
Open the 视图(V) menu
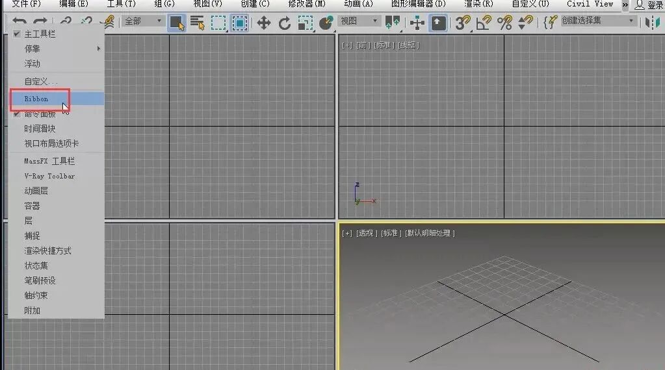(x=208, y=5)
